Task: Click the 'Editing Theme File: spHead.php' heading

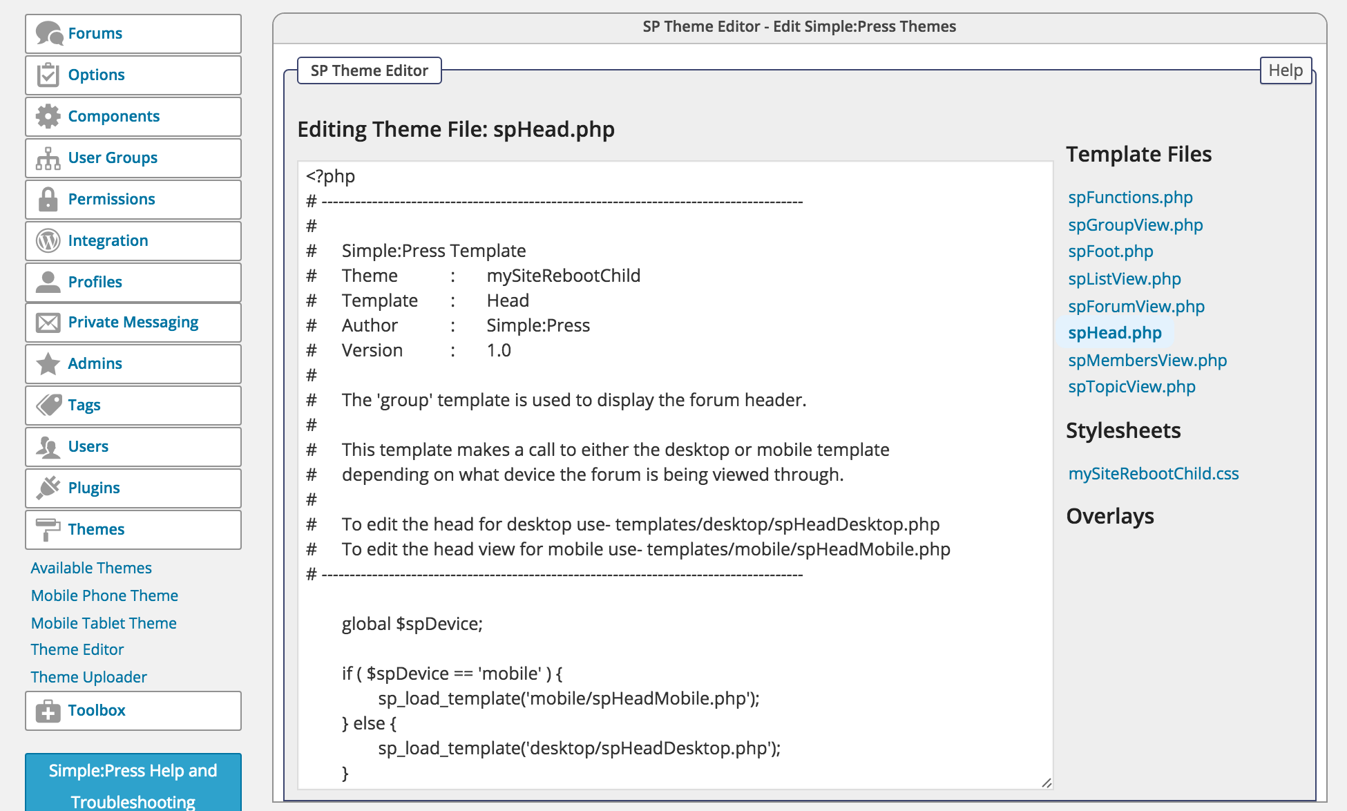Action: (456, 129)
